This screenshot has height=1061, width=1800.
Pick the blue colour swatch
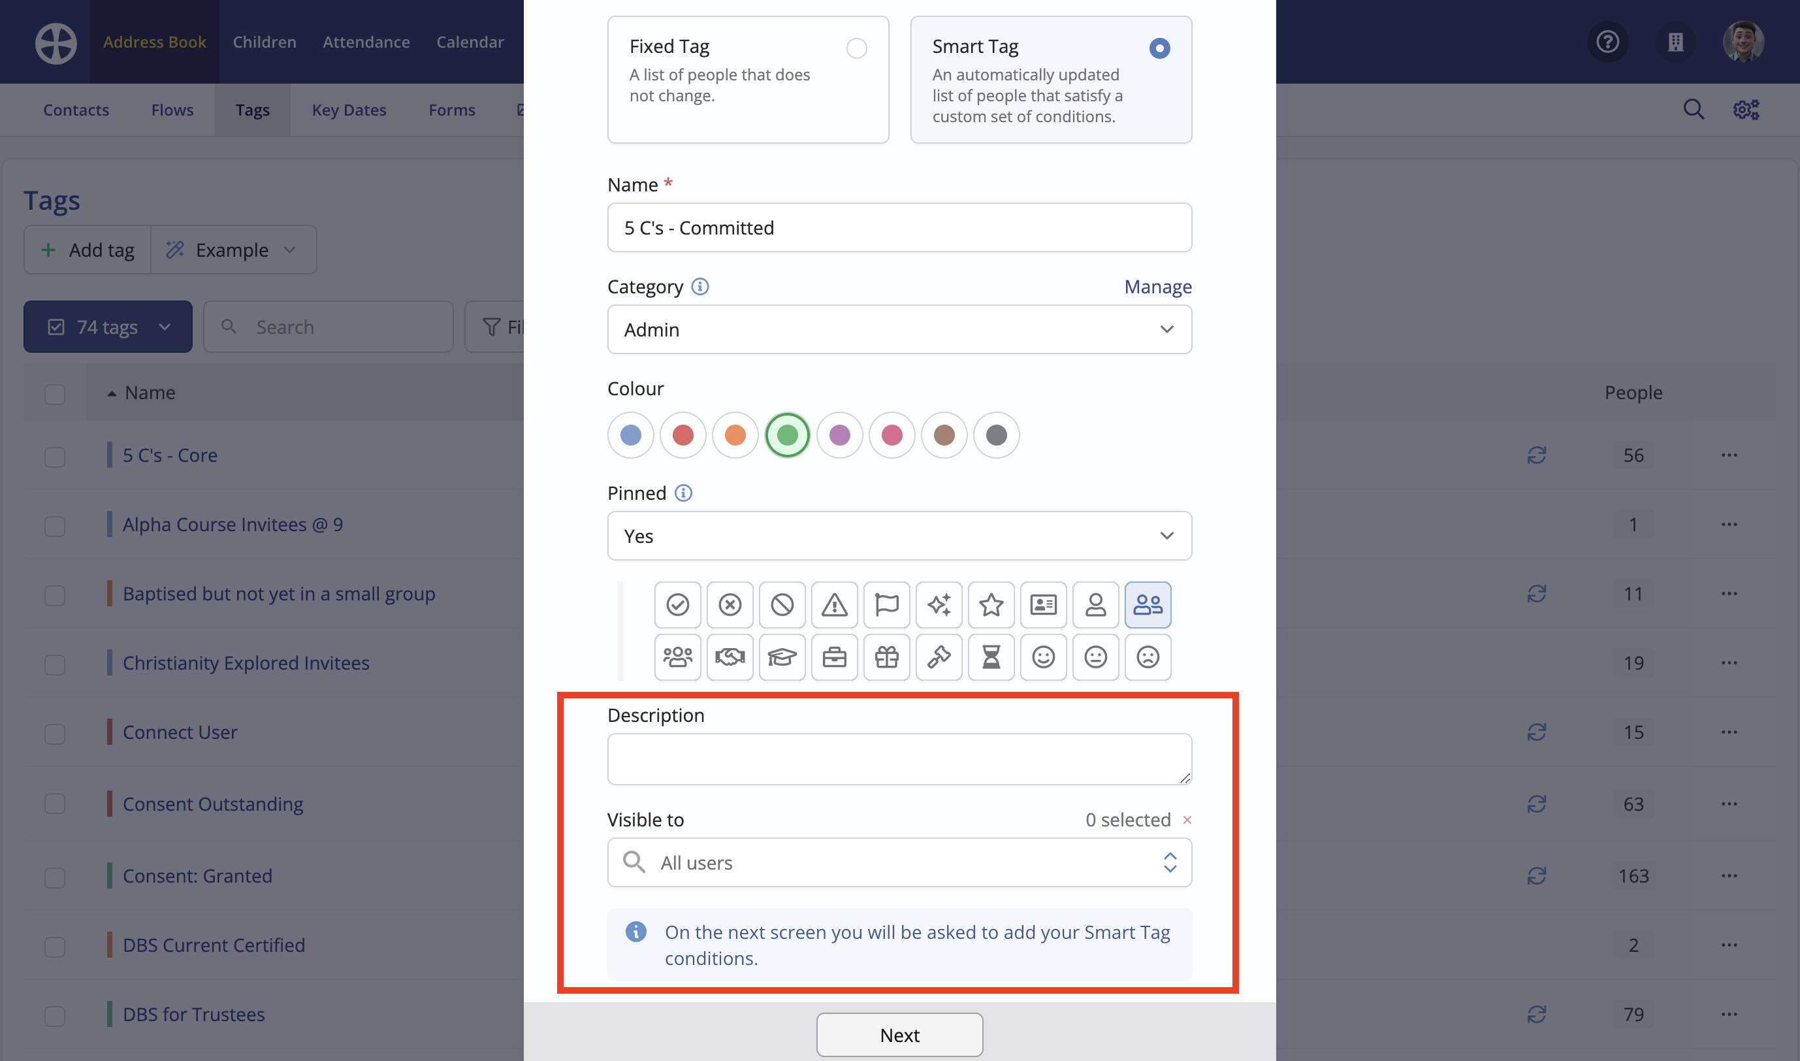pyautogui.click(x=630, y=434)
